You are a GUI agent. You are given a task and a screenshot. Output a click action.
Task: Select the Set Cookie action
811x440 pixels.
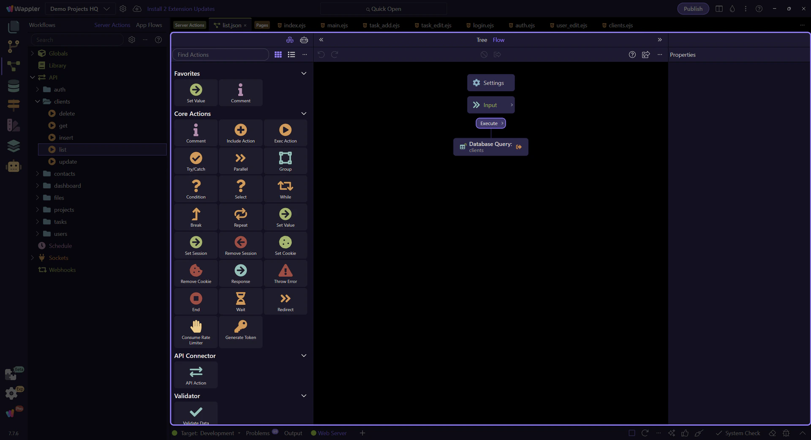pyautogui.click(x=285, y=245)
